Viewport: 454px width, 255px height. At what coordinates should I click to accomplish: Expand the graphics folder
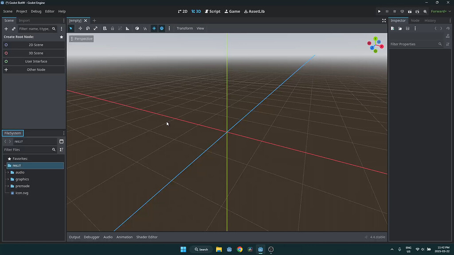click(x=8, y=179)
